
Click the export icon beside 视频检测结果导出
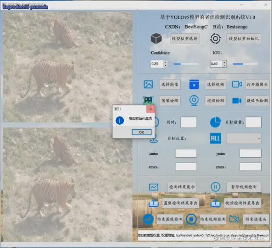tap(216, 203)
